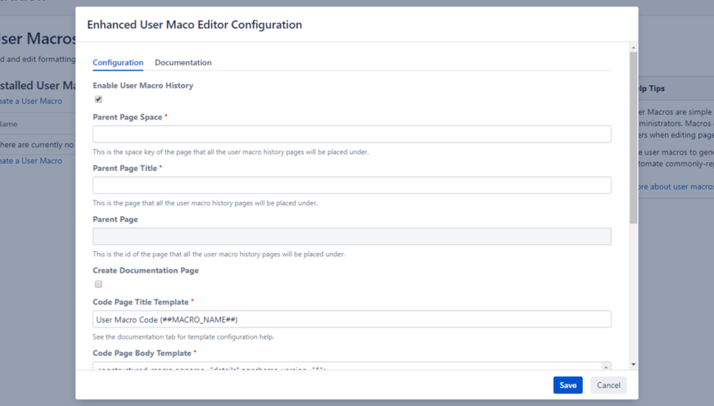Image resolution: width=714 pixels, height=406 pixels.
Task: Click the Create Documentation Page label
Action: (145, 270)
